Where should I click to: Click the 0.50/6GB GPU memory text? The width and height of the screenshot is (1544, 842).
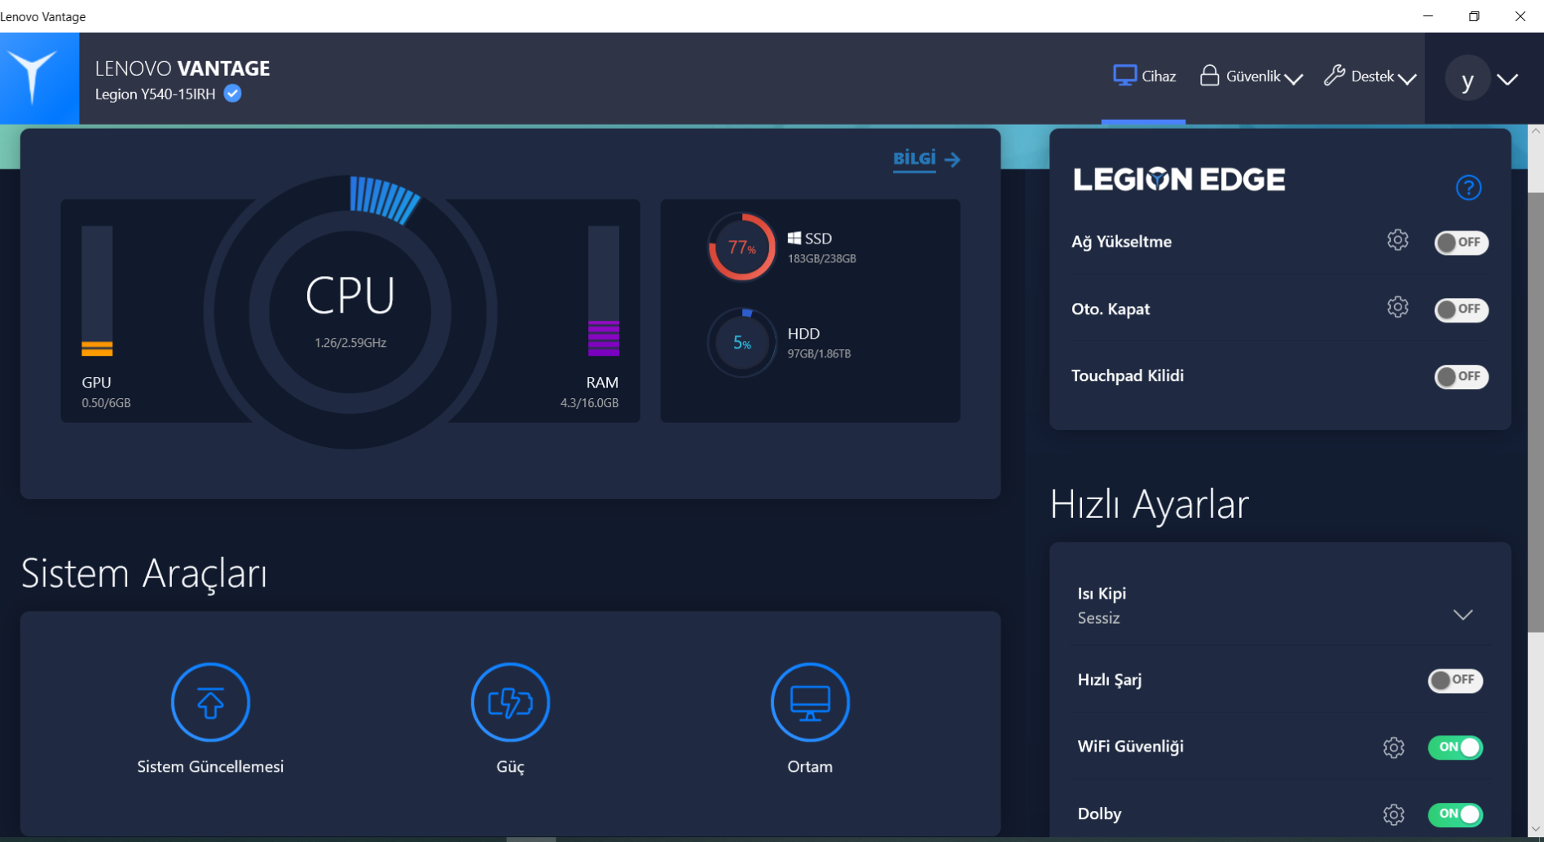(x=106, y=403)
